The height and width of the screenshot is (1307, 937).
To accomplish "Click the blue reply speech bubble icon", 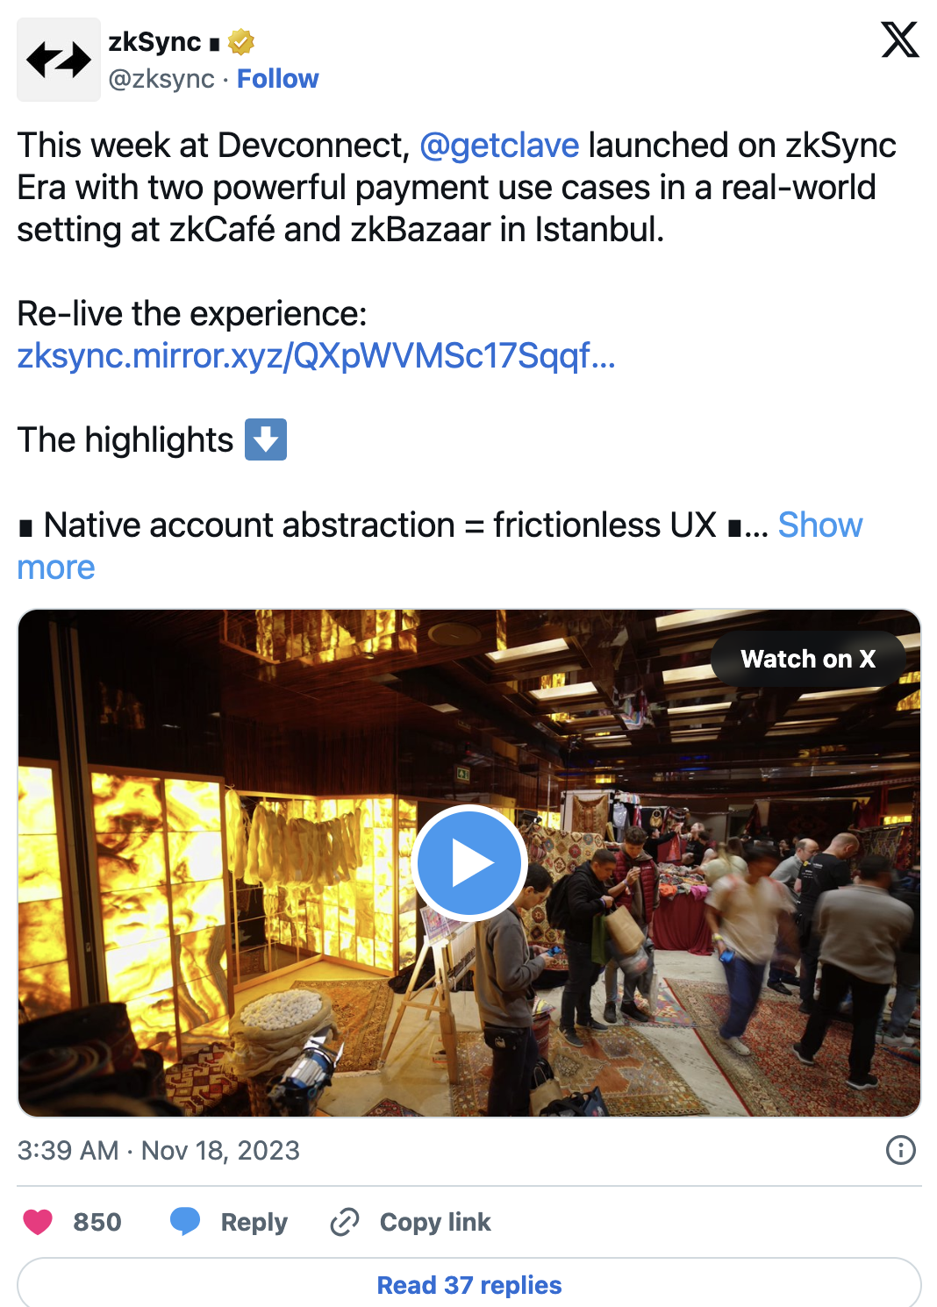I will (185, 1221).
